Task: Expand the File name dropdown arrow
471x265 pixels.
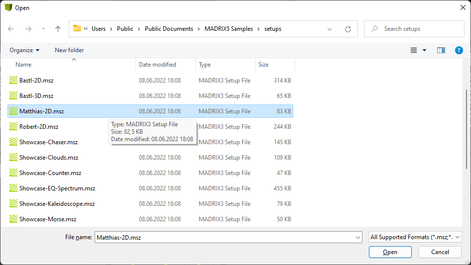Action: (358, 237)
